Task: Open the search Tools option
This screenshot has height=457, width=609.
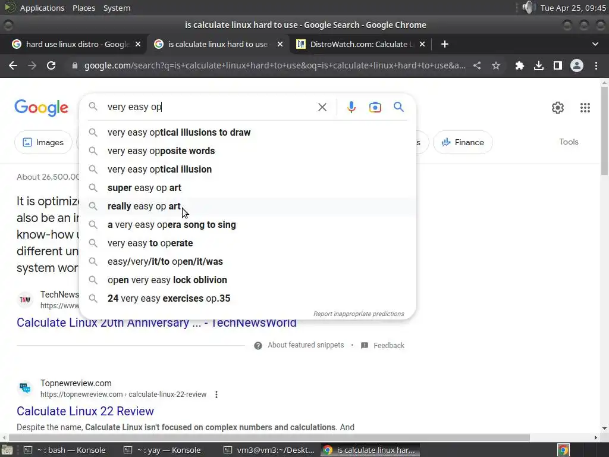Action: coord(569,142)
